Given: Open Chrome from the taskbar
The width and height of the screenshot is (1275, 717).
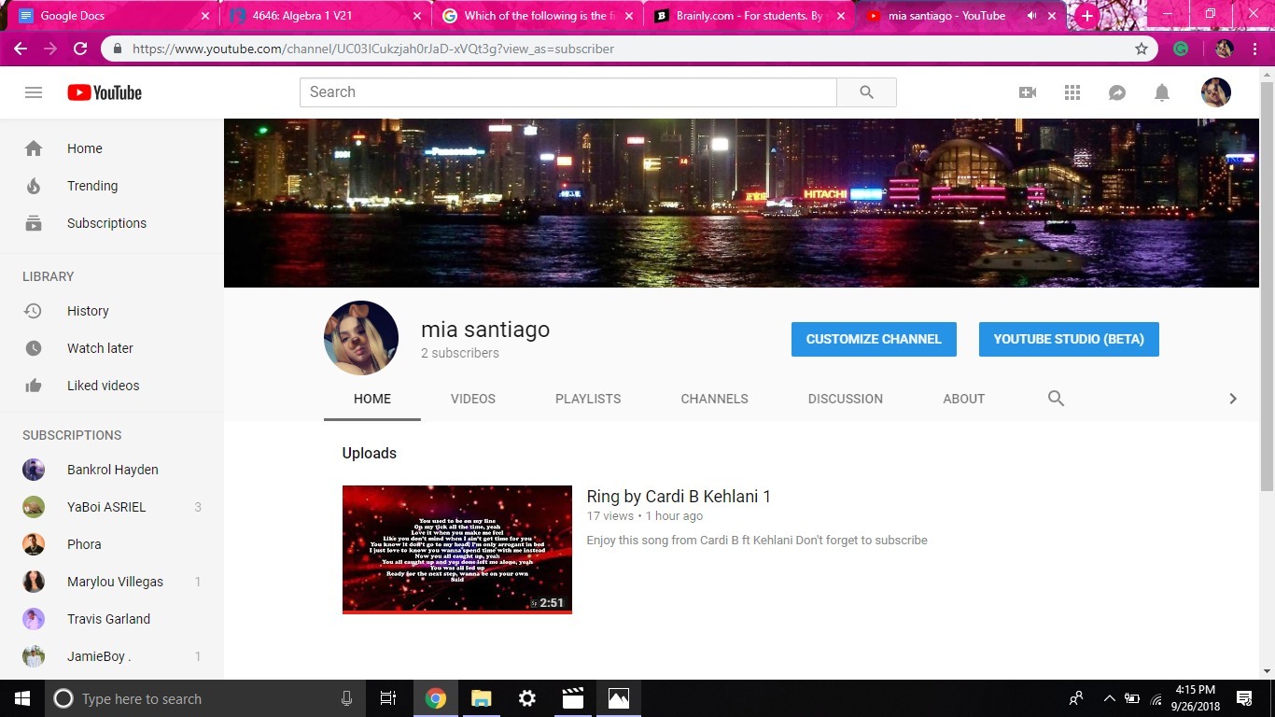Looking at the screenshot, I should click(x=436, y=698).
